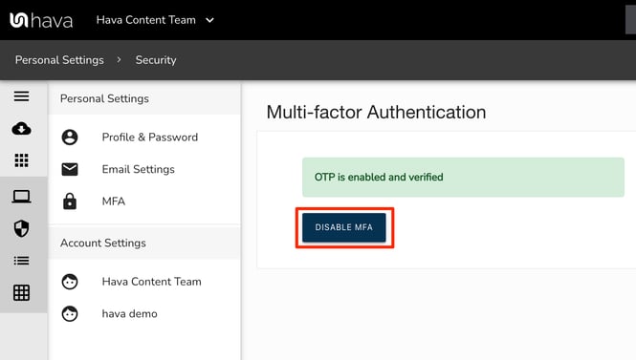Click the Security breadcrumb
Viewport: 636px width, 360px height.
click(156, 60)
